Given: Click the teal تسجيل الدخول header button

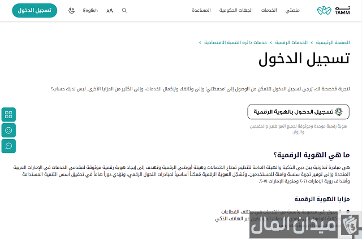Looking at the screenshot, I should 35,10.
